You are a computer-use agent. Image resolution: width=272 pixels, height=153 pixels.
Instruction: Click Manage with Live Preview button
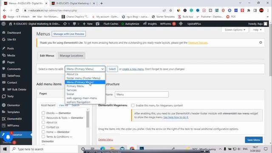coord(69,34)
